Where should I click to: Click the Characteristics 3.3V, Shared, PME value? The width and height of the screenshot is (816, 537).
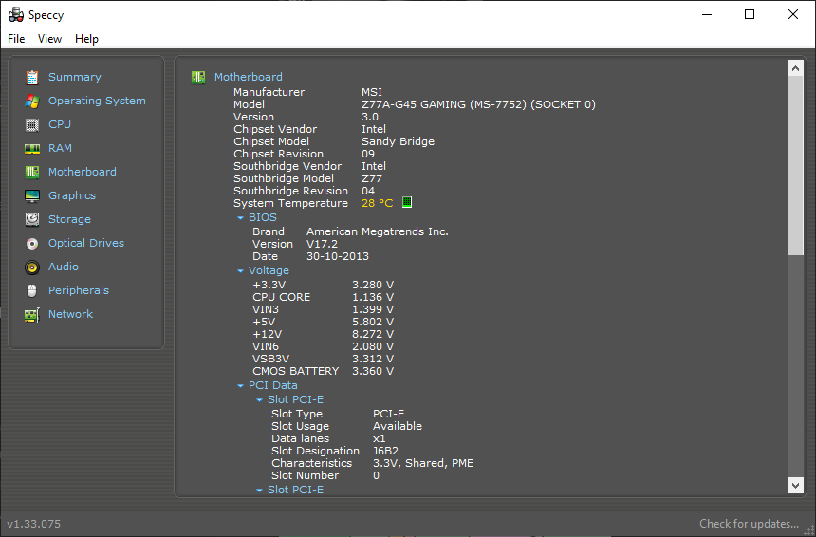point(423,463)
